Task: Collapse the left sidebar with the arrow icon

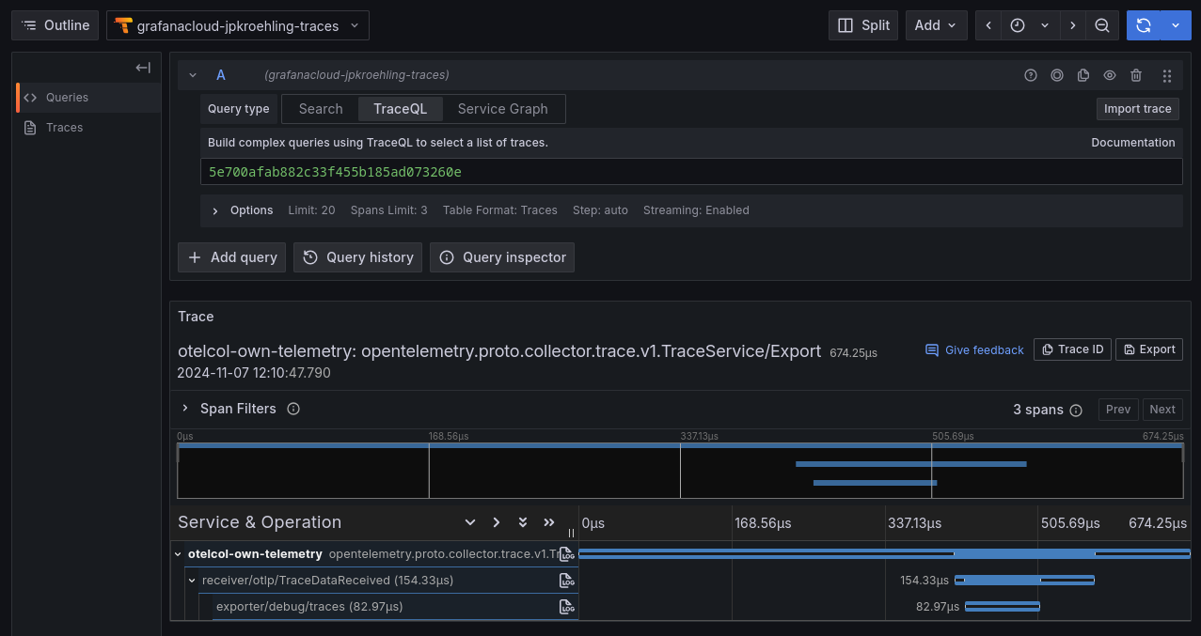Action: (x=142, y=68)
